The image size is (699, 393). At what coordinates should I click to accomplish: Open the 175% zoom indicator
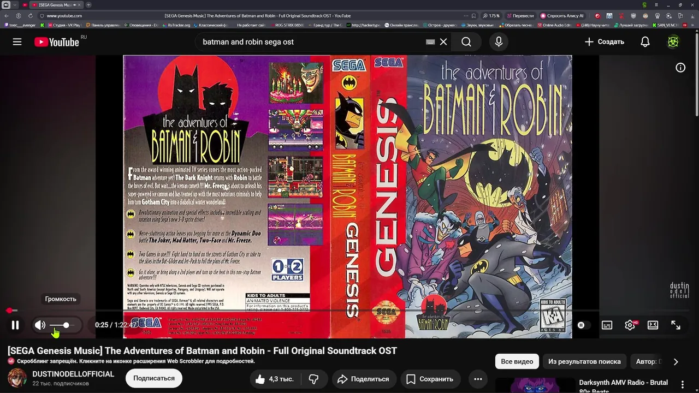(491, 16)
